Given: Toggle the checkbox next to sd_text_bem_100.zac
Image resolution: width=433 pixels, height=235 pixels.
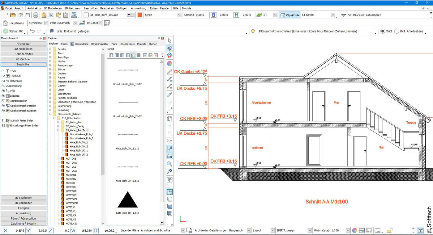Looking at the screenshot, I should 86,15.
